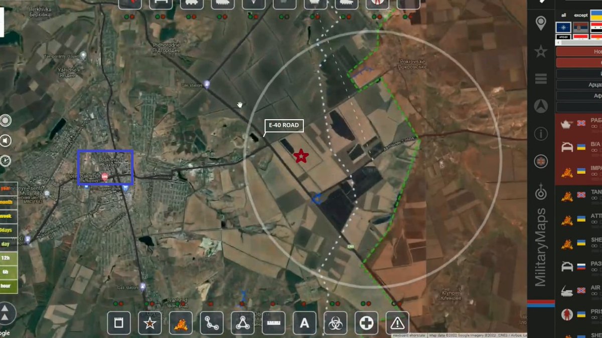This screenshot has height=338, width=602.
Task: Click the 'except' flags filter
Action: point(581,16)
